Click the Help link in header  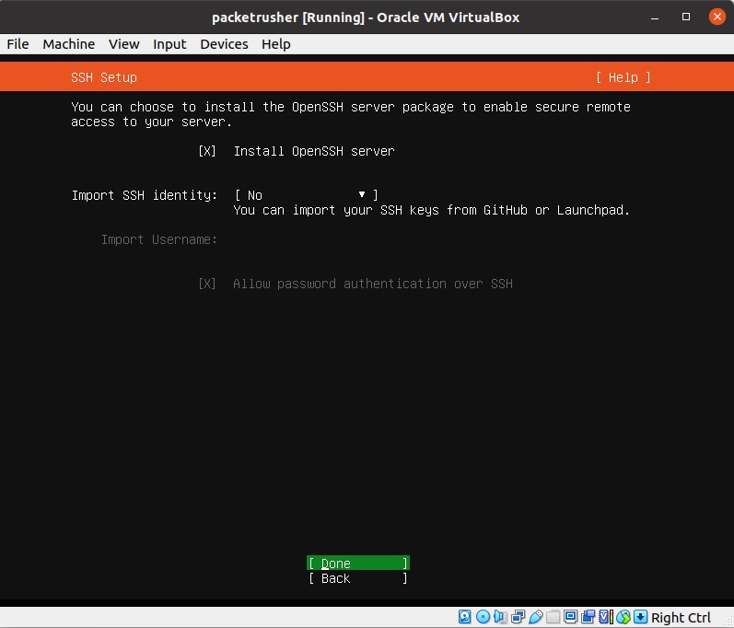click(x=623, y=77)
